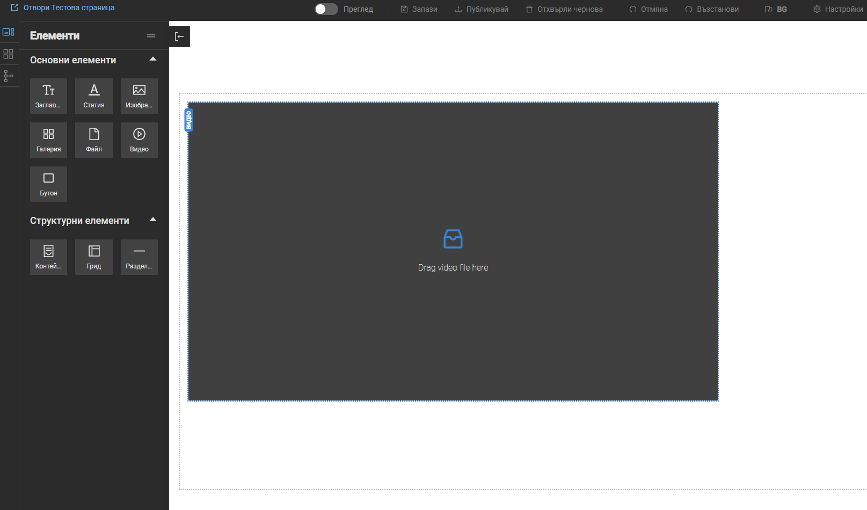Choose the Галерия gallery element
The width and height of the screenshot is (867, 510).
(x=48, y=140)
